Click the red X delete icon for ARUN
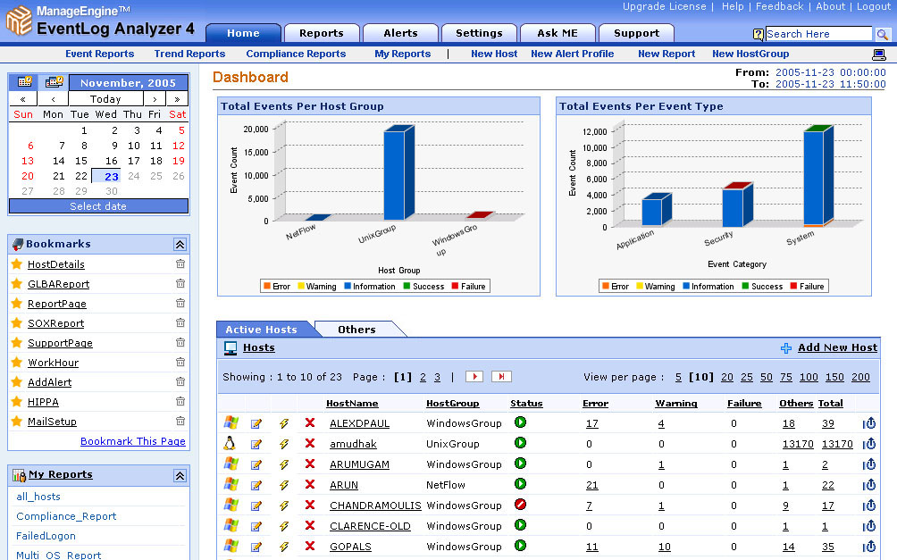Screen dimensions: 897x560 (x=310, y=485)
